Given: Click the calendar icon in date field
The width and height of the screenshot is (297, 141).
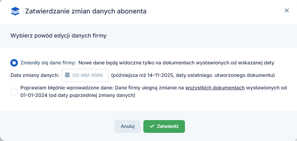Looking at the screenshot, I should click(x=67, y=75).
